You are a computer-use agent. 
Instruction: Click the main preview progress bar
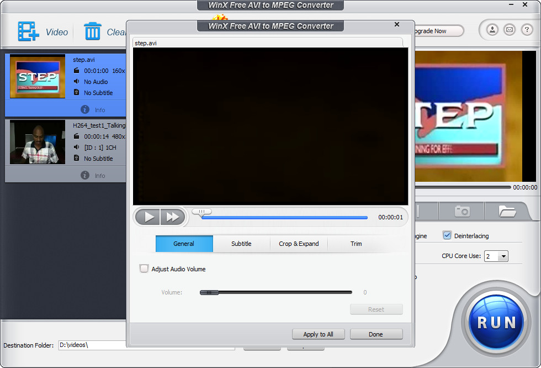point(463,187)
